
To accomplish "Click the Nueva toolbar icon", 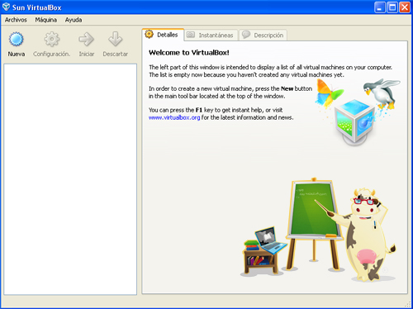I will [17, 39].
